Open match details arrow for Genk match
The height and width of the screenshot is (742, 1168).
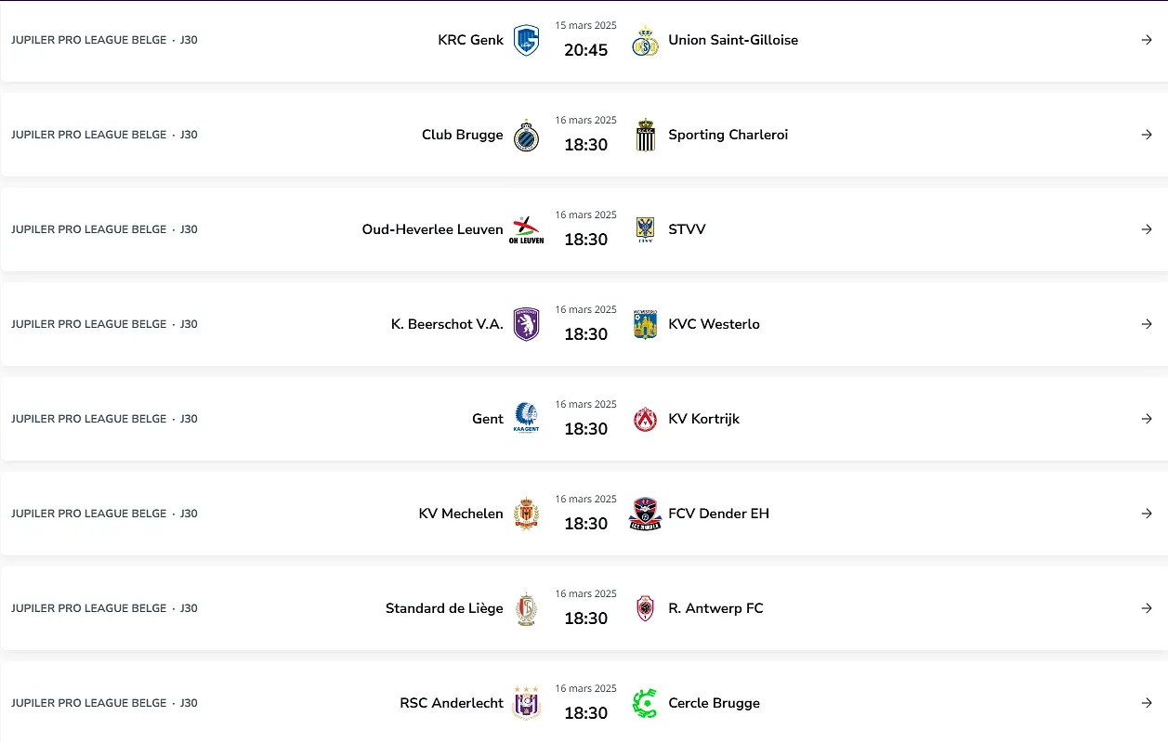click(x=1147, y=40)
